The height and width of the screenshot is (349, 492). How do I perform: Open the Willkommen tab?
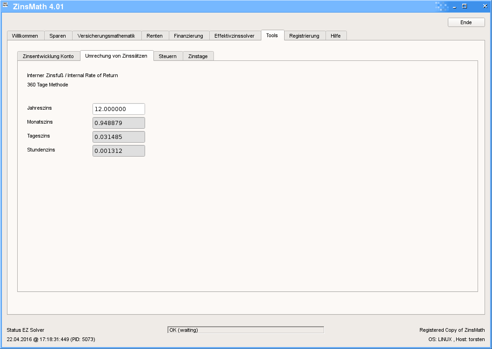pyautogui.click(x=25, y=36)
